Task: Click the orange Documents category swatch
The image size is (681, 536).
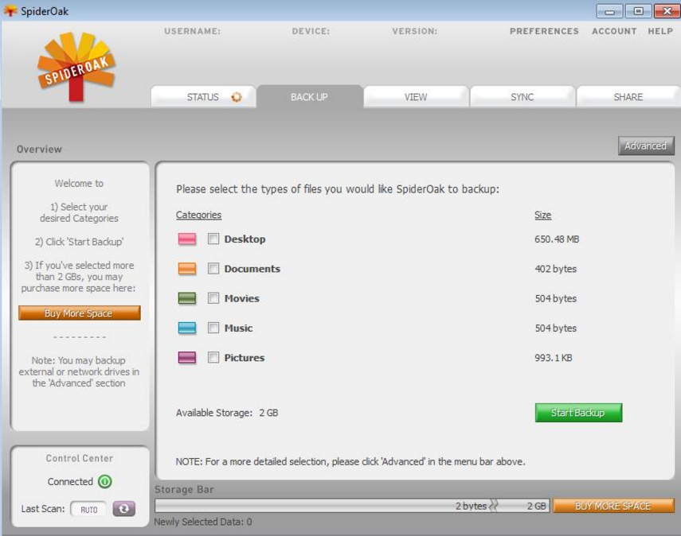Action: click(x=187, y=269)
